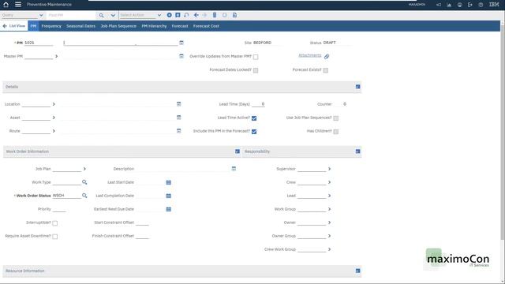Open the Forecast Cost tab
The height and width of the screenshot is (284, 505).
tap(206, 26)
